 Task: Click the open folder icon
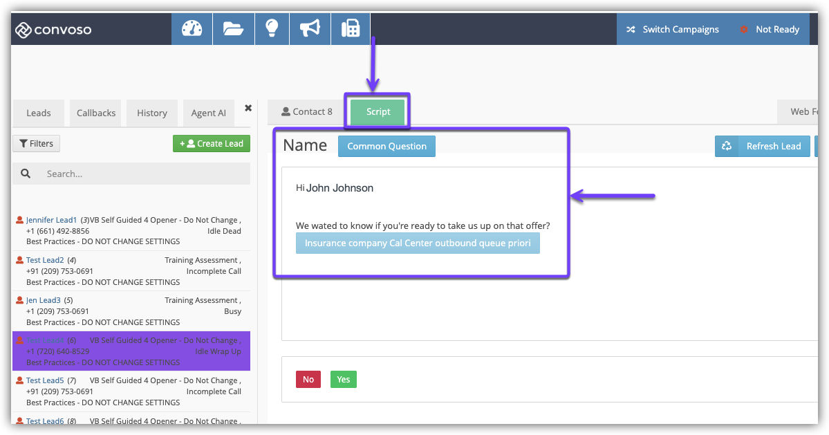pos(233,29)
